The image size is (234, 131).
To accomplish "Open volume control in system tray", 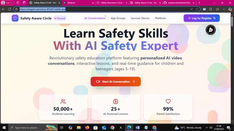I will coord(211,128).
